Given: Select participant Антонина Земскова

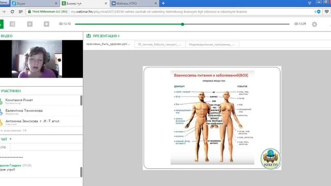Looking at the screenshot, I should (40, 122).
